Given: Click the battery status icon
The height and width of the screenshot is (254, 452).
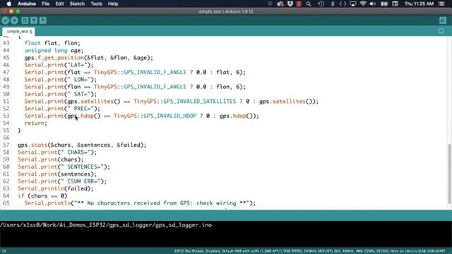Looking at the screenshot, I should (384, 4).
